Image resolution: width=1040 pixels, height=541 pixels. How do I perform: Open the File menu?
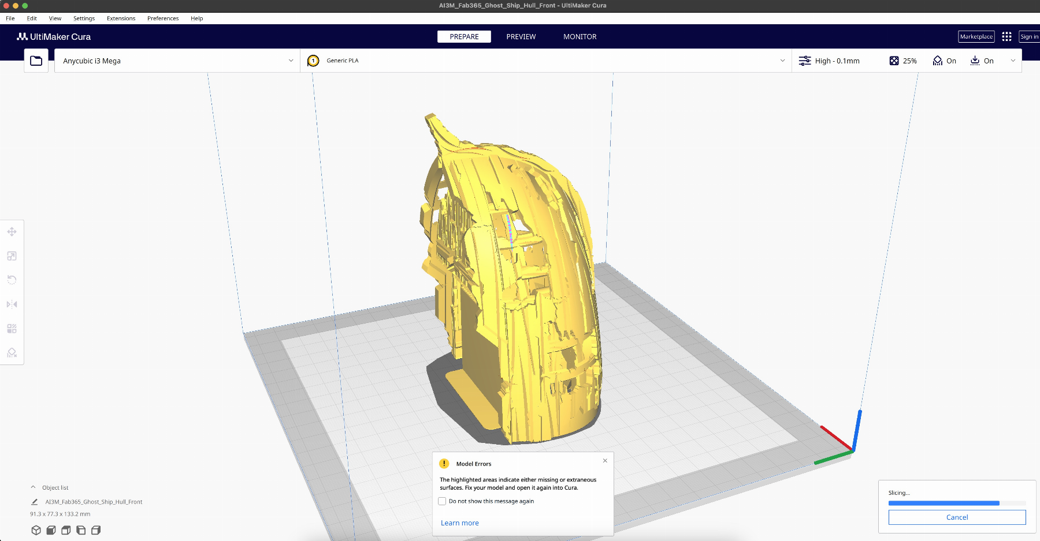pyautogui.click(x=10, y=18)
